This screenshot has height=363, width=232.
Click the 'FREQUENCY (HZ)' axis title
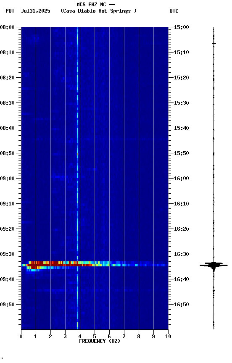100,341
